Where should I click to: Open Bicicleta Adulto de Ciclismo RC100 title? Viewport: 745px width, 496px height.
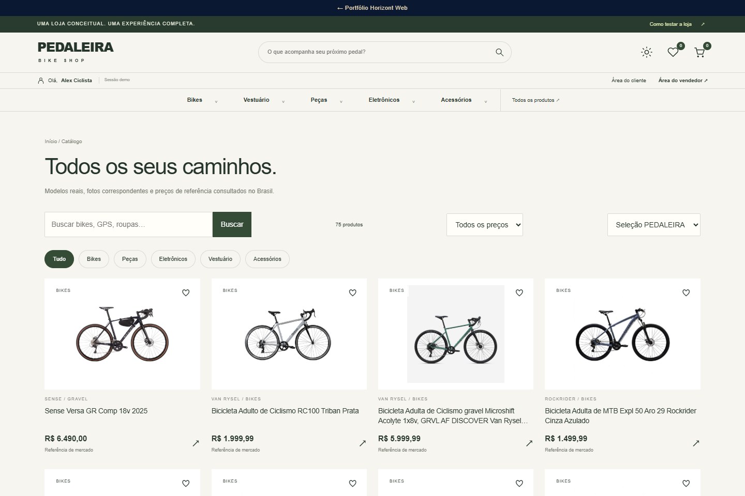pyautogui.click(x=285, y=411)
